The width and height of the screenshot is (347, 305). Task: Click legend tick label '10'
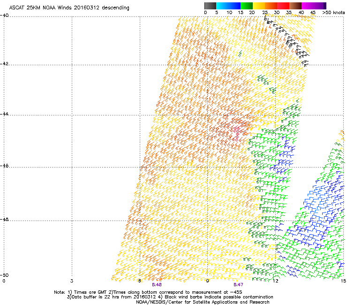pos(229,13)
